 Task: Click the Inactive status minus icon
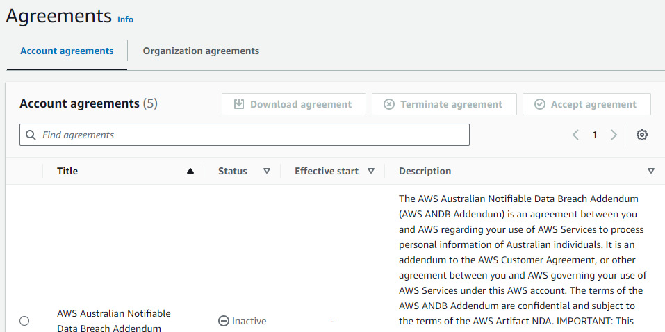(224, 321)
